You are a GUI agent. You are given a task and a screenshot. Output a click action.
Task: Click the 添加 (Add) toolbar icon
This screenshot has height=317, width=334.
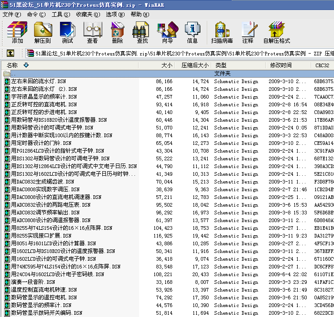(x=17, y=32)
